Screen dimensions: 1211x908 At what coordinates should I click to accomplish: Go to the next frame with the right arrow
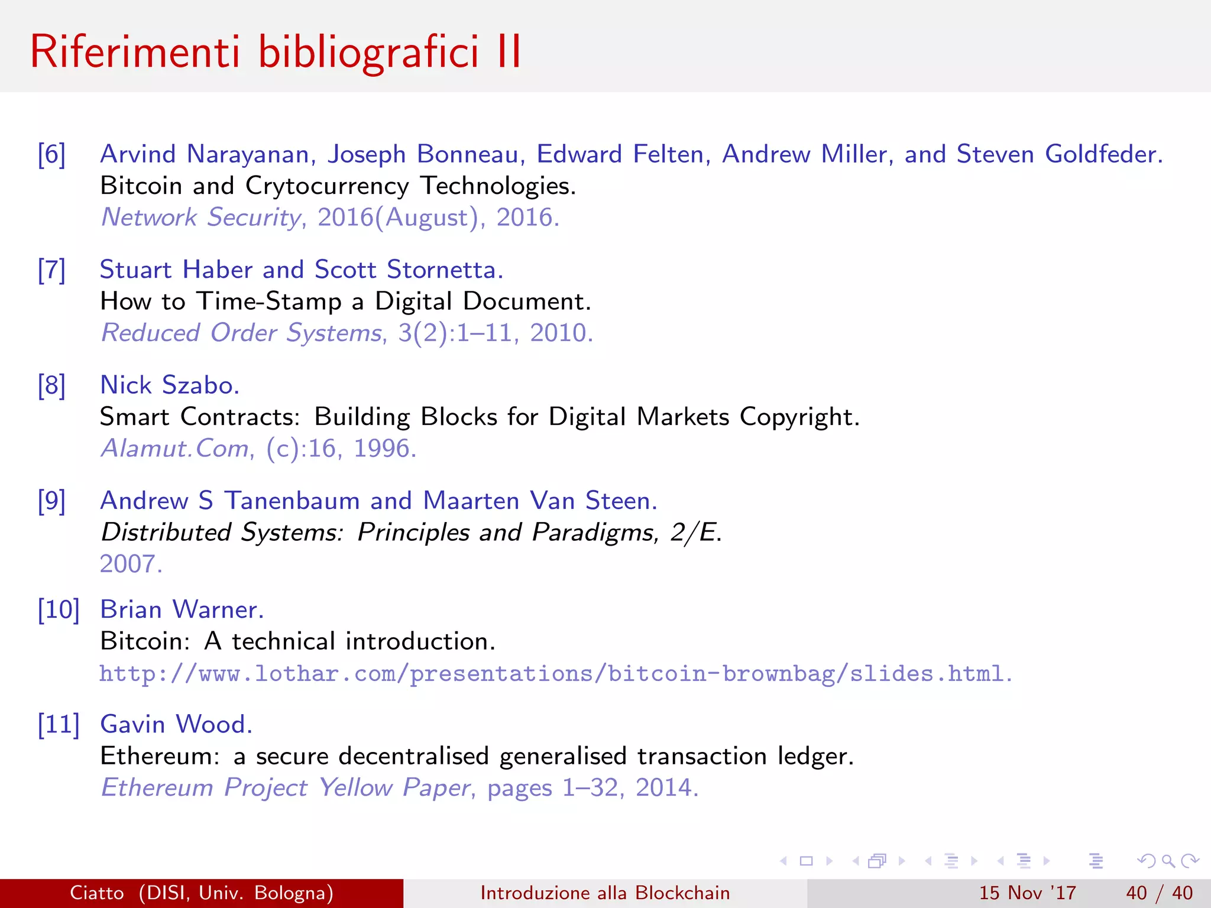[902, 861]
